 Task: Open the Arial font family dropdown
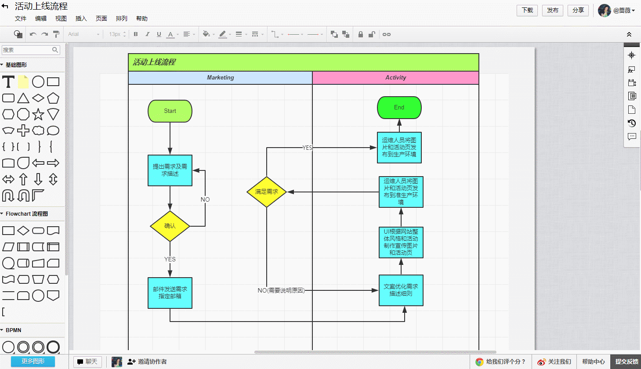coord(83,34)
